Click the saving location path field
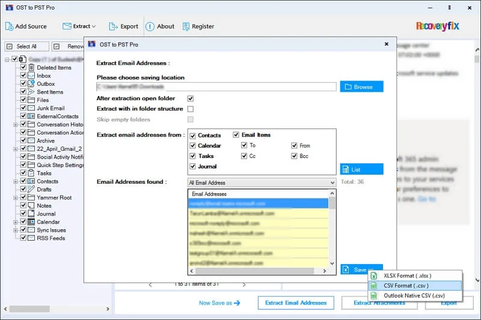Image resolution: width=481 pixels, height=320 pixels. [216, 86]
